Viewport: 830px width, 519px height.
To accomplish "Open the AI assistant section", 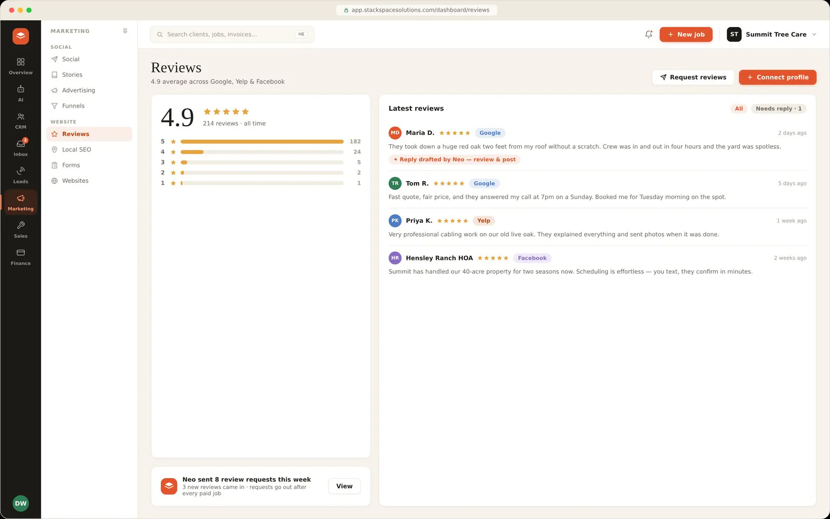I will pos(21,93).
